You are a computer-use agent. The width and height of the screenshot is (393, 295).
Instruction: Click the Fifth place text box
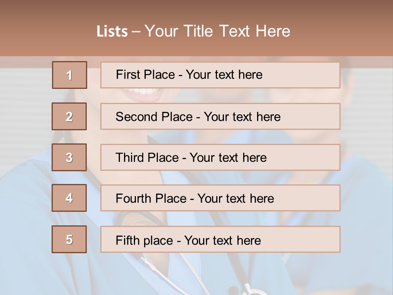coord(220,239)
